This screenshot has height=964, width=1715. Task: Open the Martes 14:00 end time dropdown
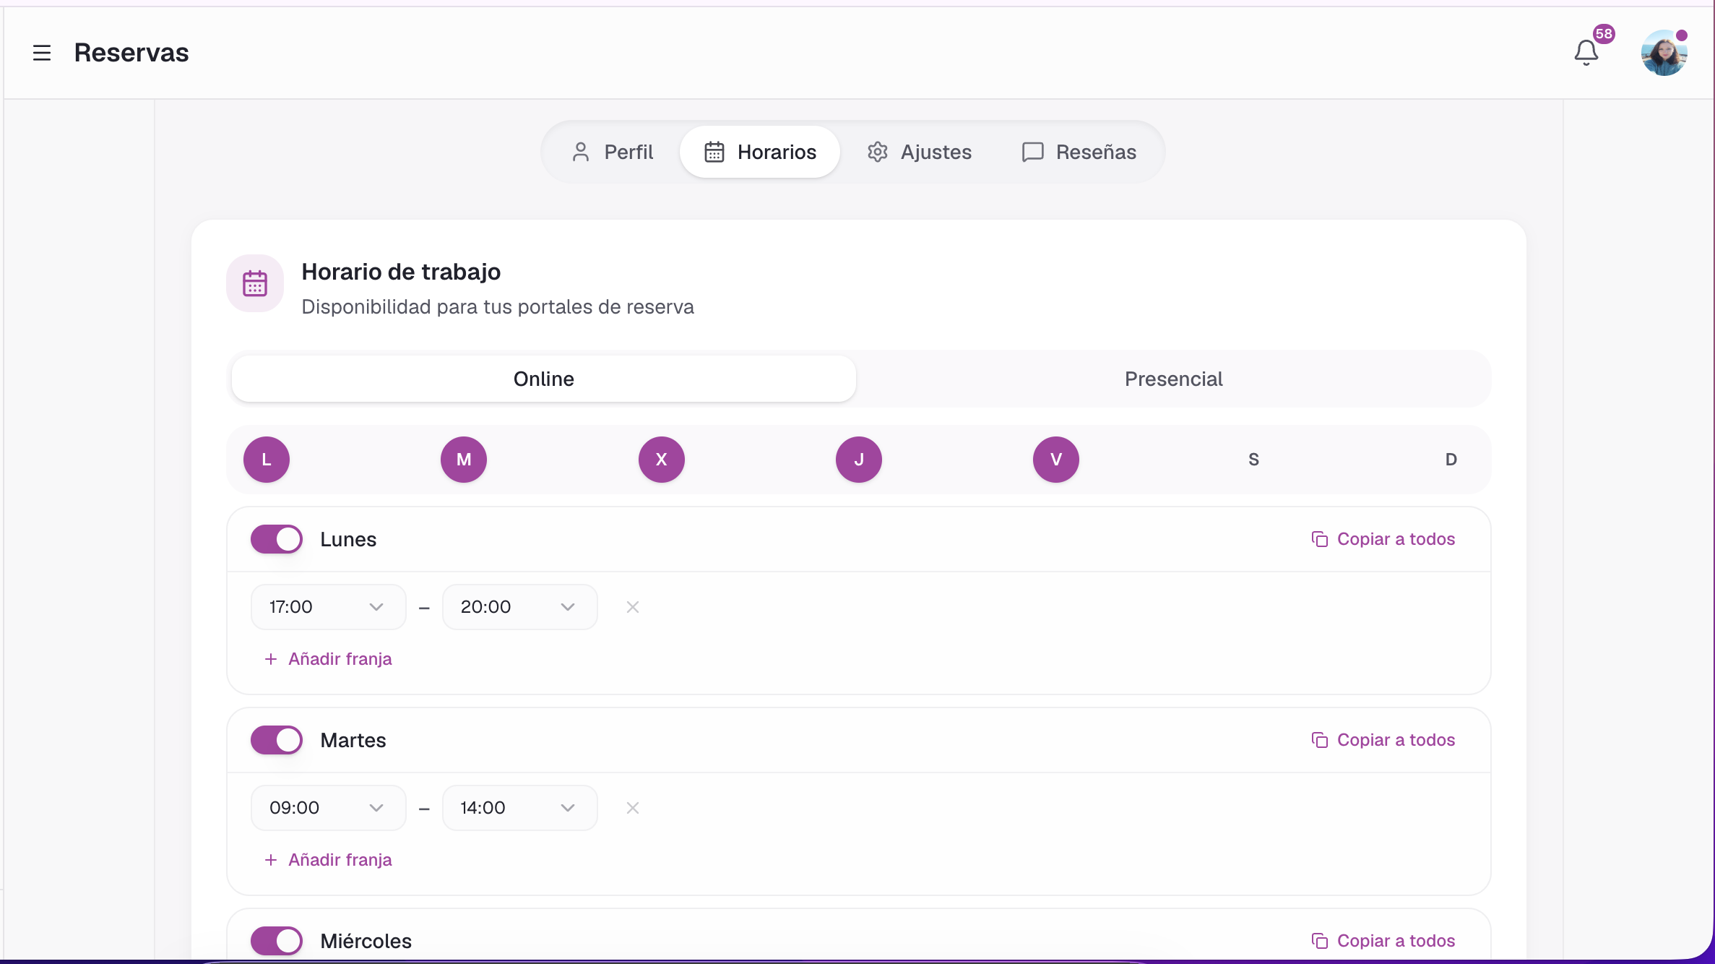tap(519, 808)
